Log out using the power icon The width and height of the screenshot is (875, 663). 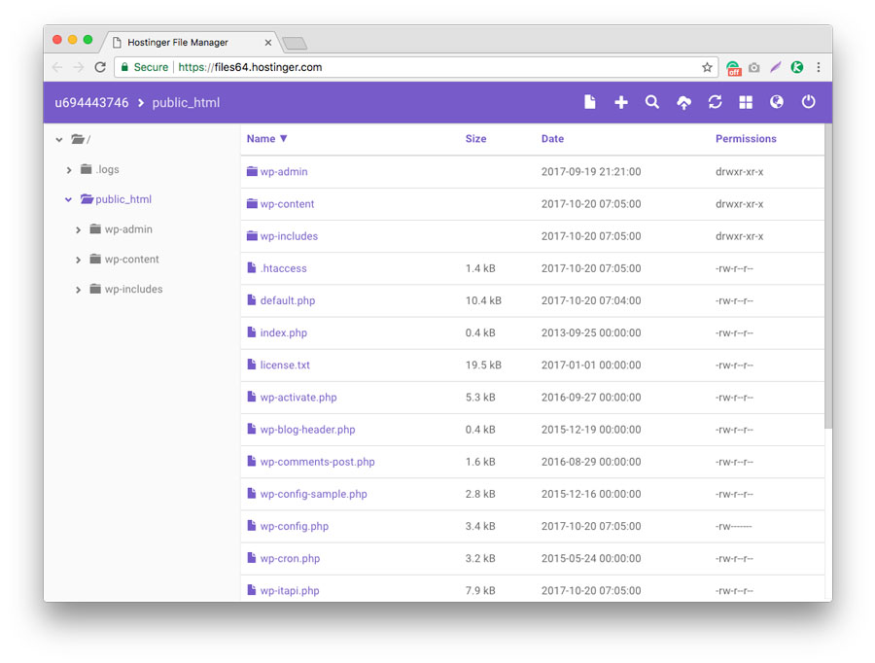pyautogui.click(x=808, y=101)
